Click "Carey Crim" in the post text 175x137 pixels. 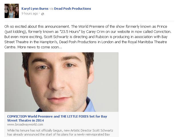pyautogui.click(x=95, y=32)
